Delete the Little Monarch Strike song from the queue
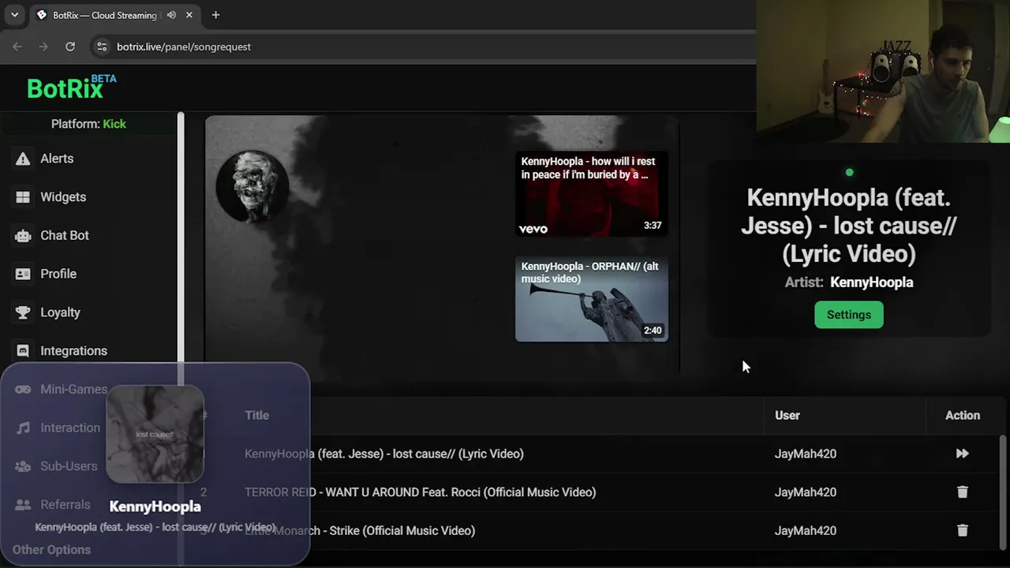 click(962, 531)
